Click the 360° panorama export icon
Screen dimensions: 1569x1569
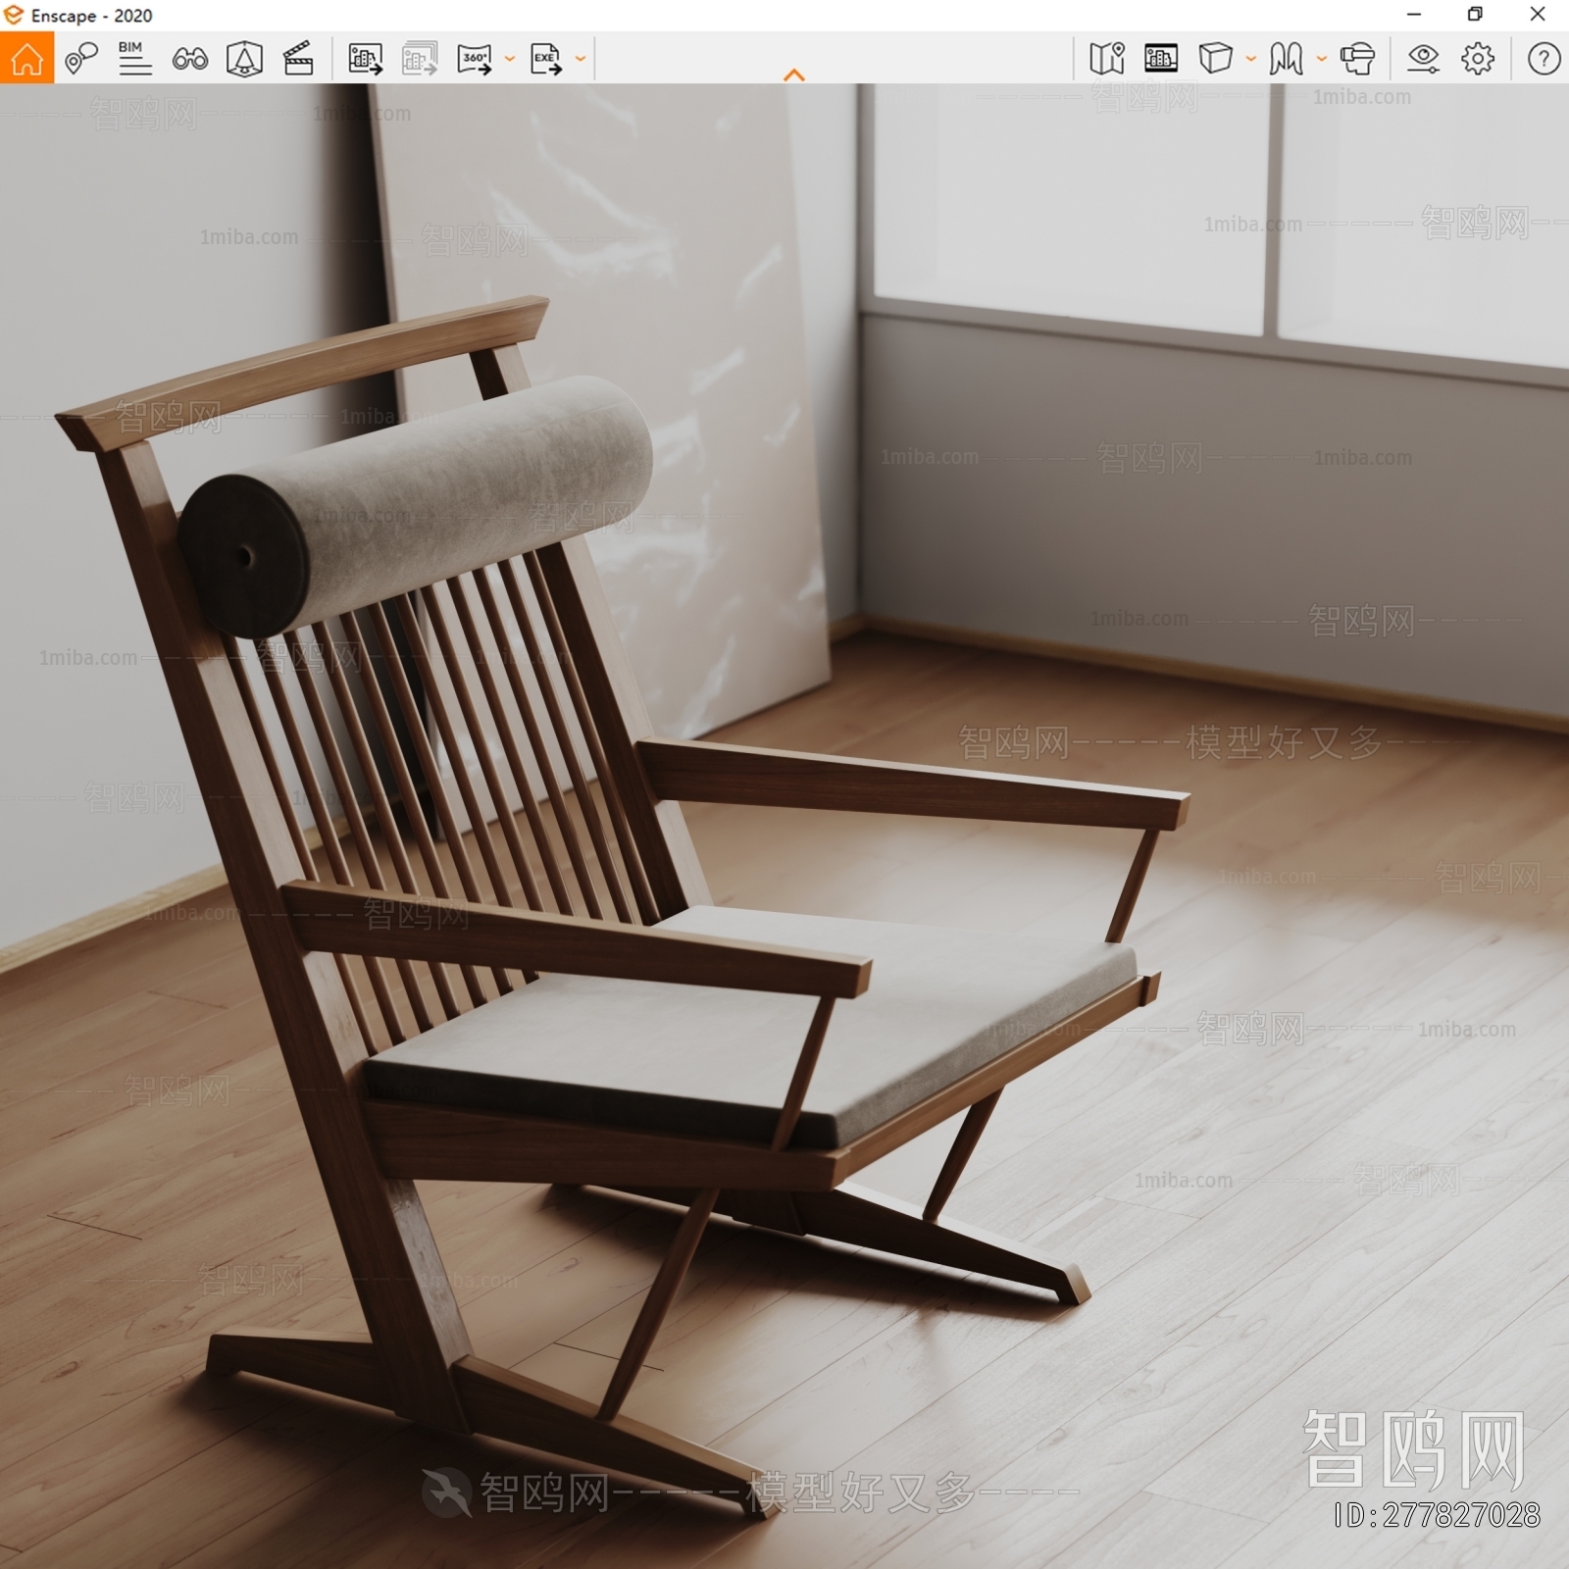475,59
